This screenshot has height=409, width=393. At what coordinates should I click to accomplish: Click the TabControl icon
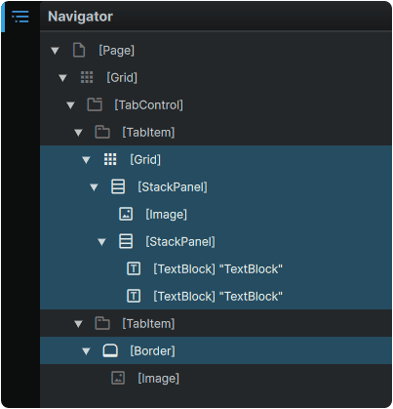tap(95, 104)
